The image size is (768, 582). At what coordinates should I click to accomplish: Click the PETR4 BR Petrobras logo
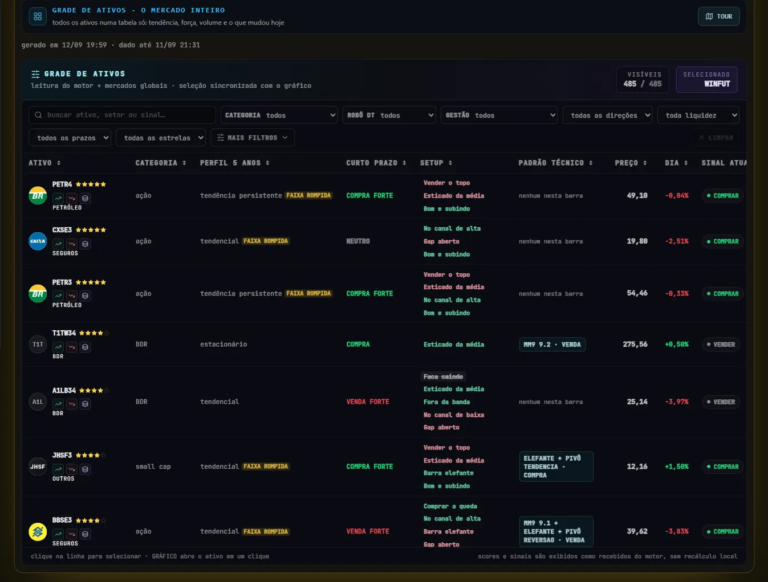tap(38, 195)
